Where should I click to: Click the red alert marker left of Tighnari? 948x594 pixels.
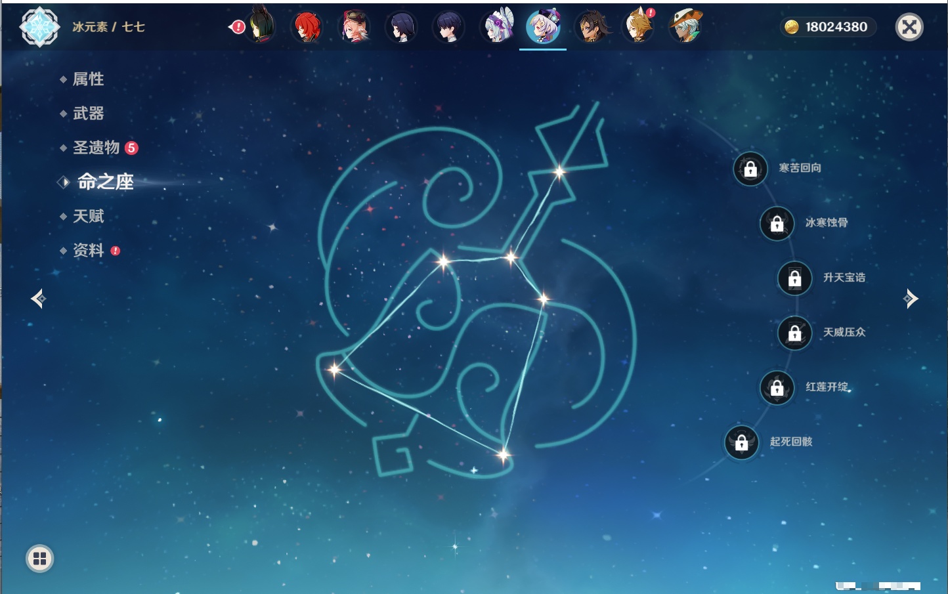(237, 27)
